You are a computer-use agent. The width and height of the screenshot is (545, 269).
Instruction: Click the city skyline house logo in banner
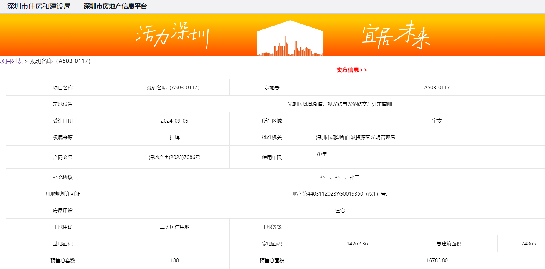(290, 39)
